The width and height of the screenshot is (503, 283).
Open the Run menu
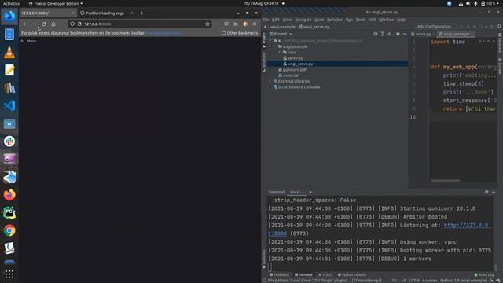pyautogui.click(x=349, y=20)
